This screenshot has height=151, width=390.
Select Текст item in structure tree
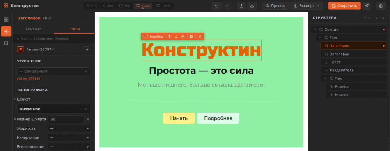point(354,62)
